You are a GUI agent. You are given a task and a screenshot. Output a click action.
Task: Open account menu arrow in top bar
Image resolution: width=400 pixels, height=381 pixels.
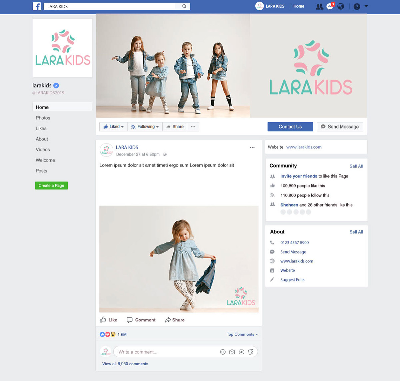(366, 6)
